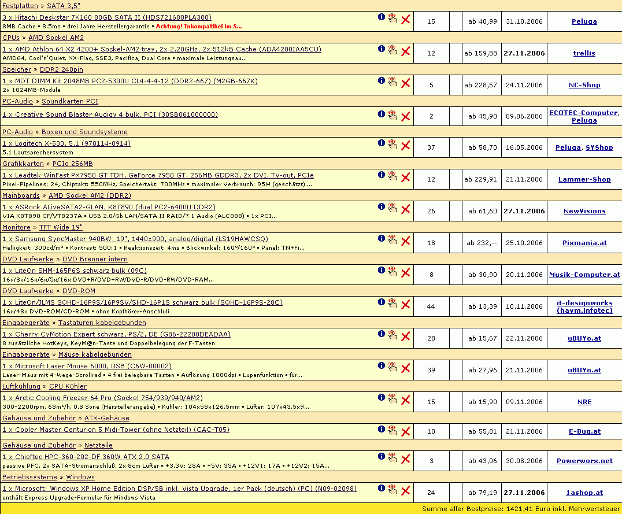Screen dimensions: 622x514
Task: Open the AMD Sockel AM2 CPU subcategory link
Action: [x=56, y=38]
